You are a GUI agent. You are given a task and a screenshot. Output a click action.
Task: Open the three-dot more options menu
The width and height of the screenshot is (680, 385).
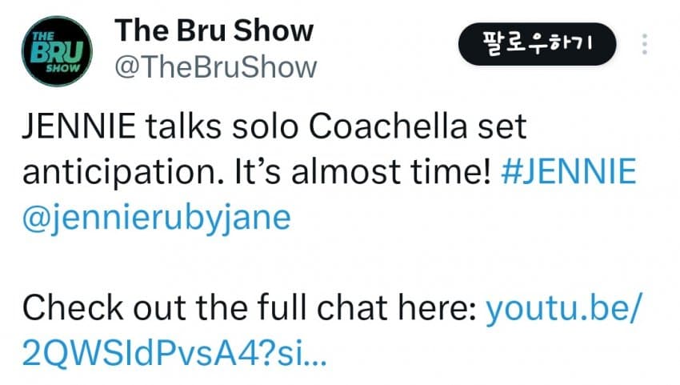coord(644,44)
